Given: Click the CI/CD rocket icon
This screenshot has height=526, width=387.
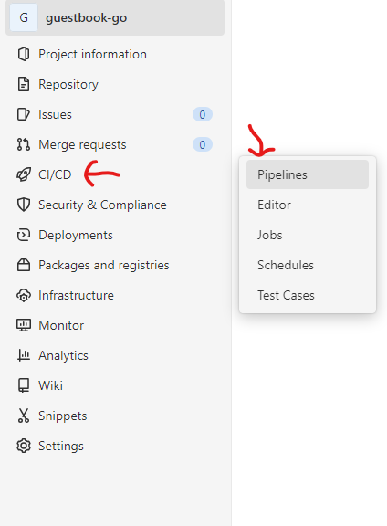Looking at the screenshot, I should [24, 174].
